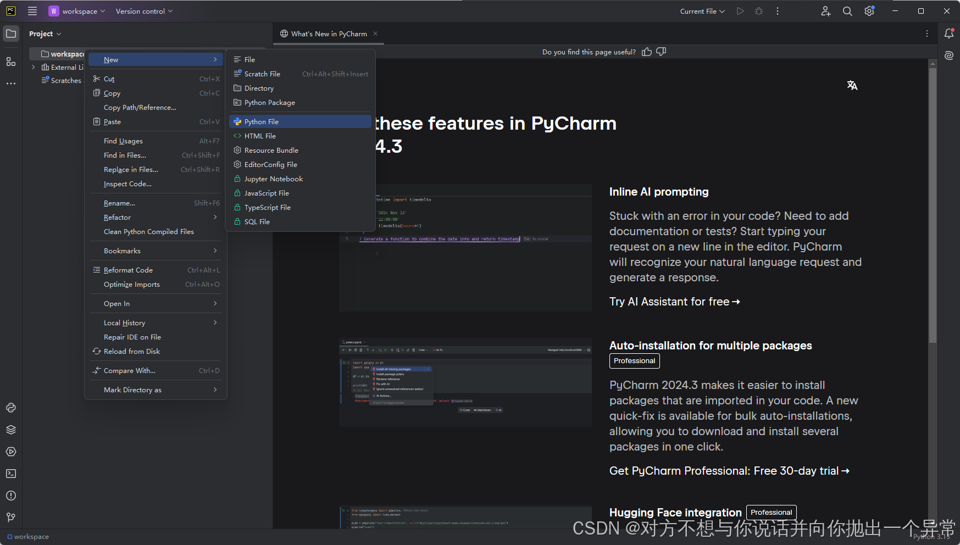Select Reload from Disk in context menu

(x=156, y=352)
